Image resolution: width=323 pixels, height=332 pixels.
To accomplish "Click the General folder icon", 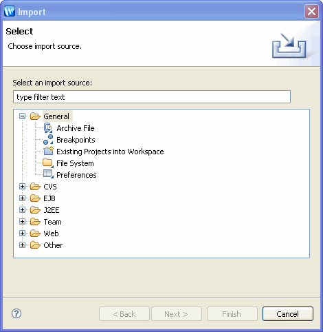I will [x=35, y=116].
